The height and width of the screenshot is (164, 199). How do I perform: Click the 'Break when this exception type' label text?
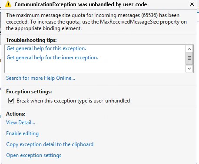[x=73, y=101]
